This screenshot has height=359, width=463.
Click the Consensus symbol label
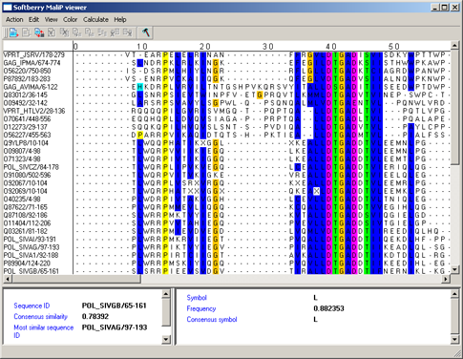[212, 319]
